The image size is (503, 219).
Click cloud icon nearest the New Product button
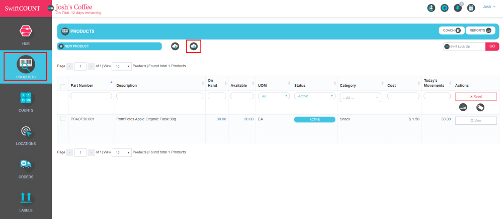coord(175,47)
